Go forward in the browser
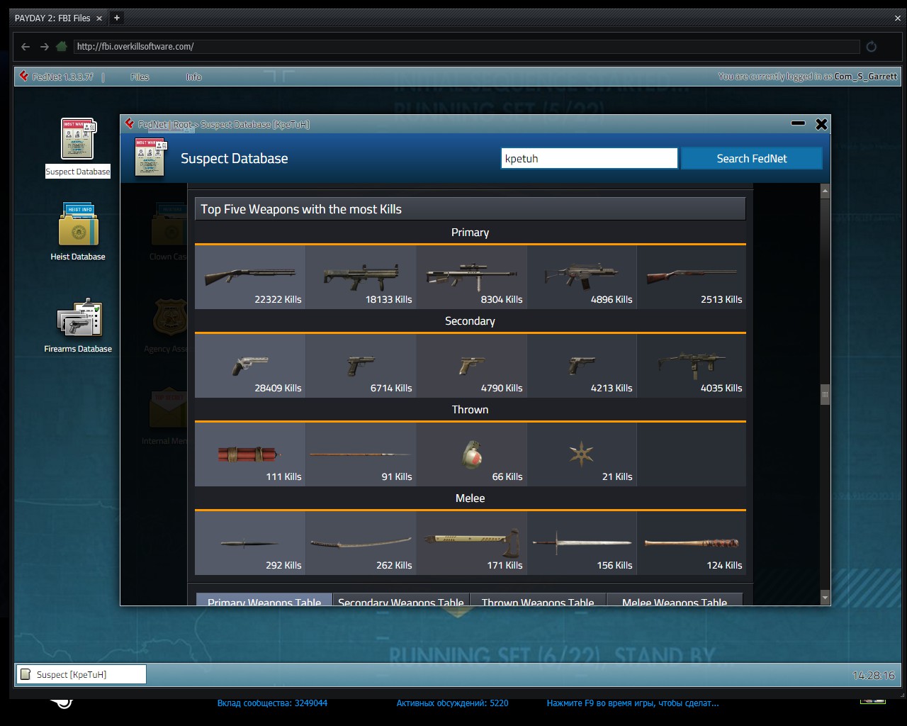Viewport: 907px width, 726px height. click(x=44, y=47)
